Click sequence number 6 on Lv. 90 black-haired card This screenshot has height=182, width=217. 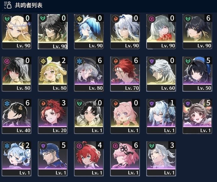pos(208,18)
